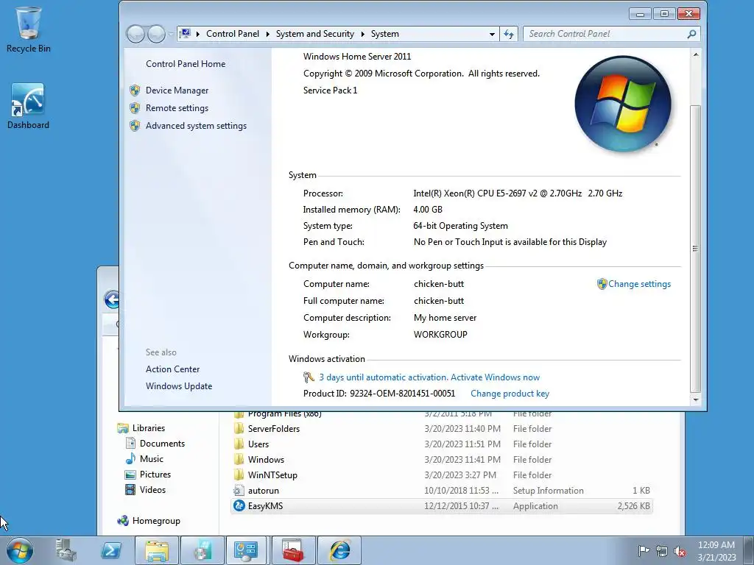The height and width of the screenshot is (565, 754).
Task: Click the search magnifier icon in Control Panel
Action: [691, 34]
